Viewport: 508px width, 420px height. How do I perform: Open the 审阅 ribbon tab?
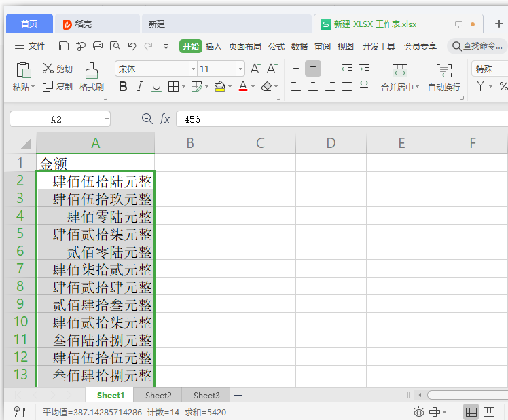[323, 46]
